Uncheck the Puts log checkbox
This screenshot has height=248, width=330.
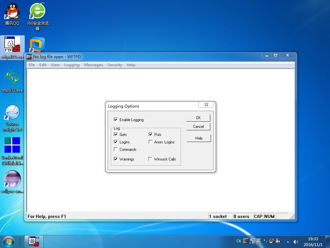tap(150, 134)
